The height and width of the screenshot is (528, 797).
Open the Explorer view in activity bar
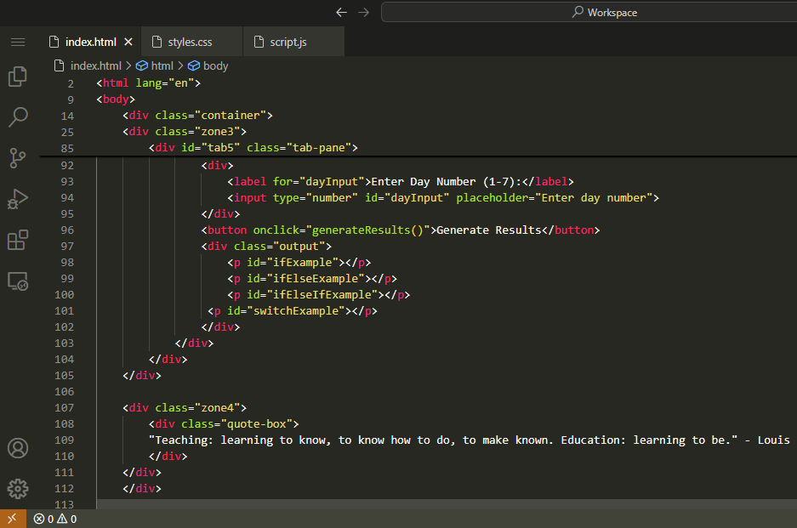pyautogui.click(x=18, y=77)
